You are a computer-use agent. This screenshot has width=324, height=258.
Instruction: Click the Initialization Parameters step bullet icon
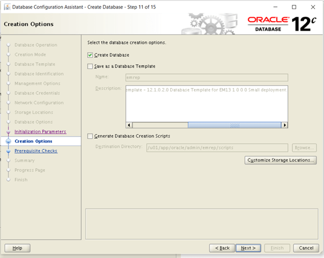[8, 132]
